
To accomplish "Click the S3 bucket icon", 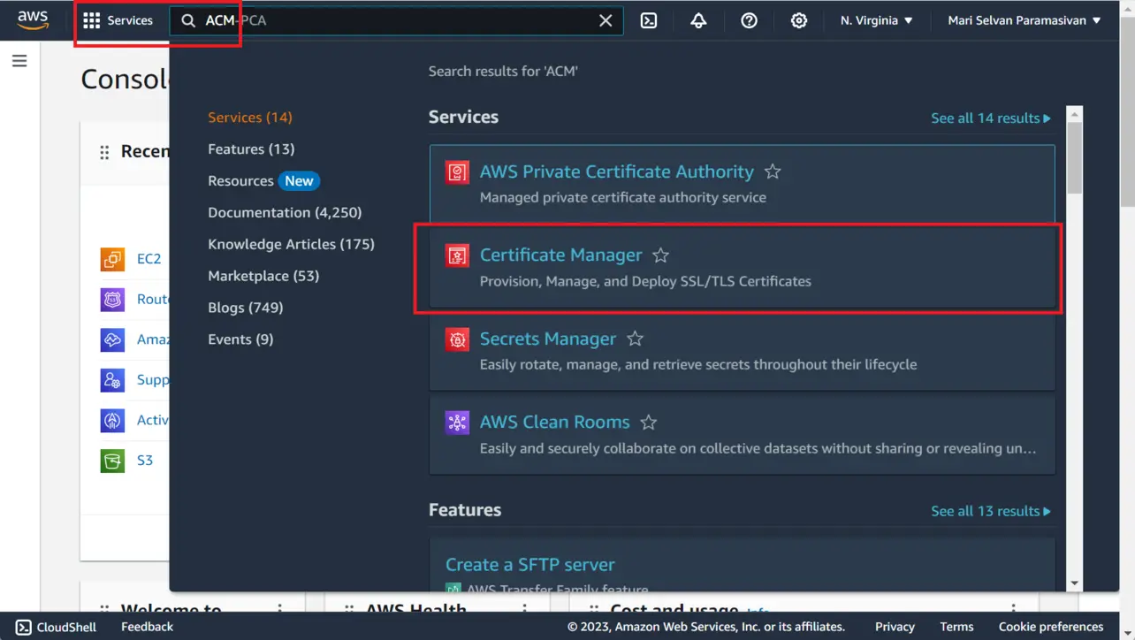I will pyautogui.click(x=112, y=461).
